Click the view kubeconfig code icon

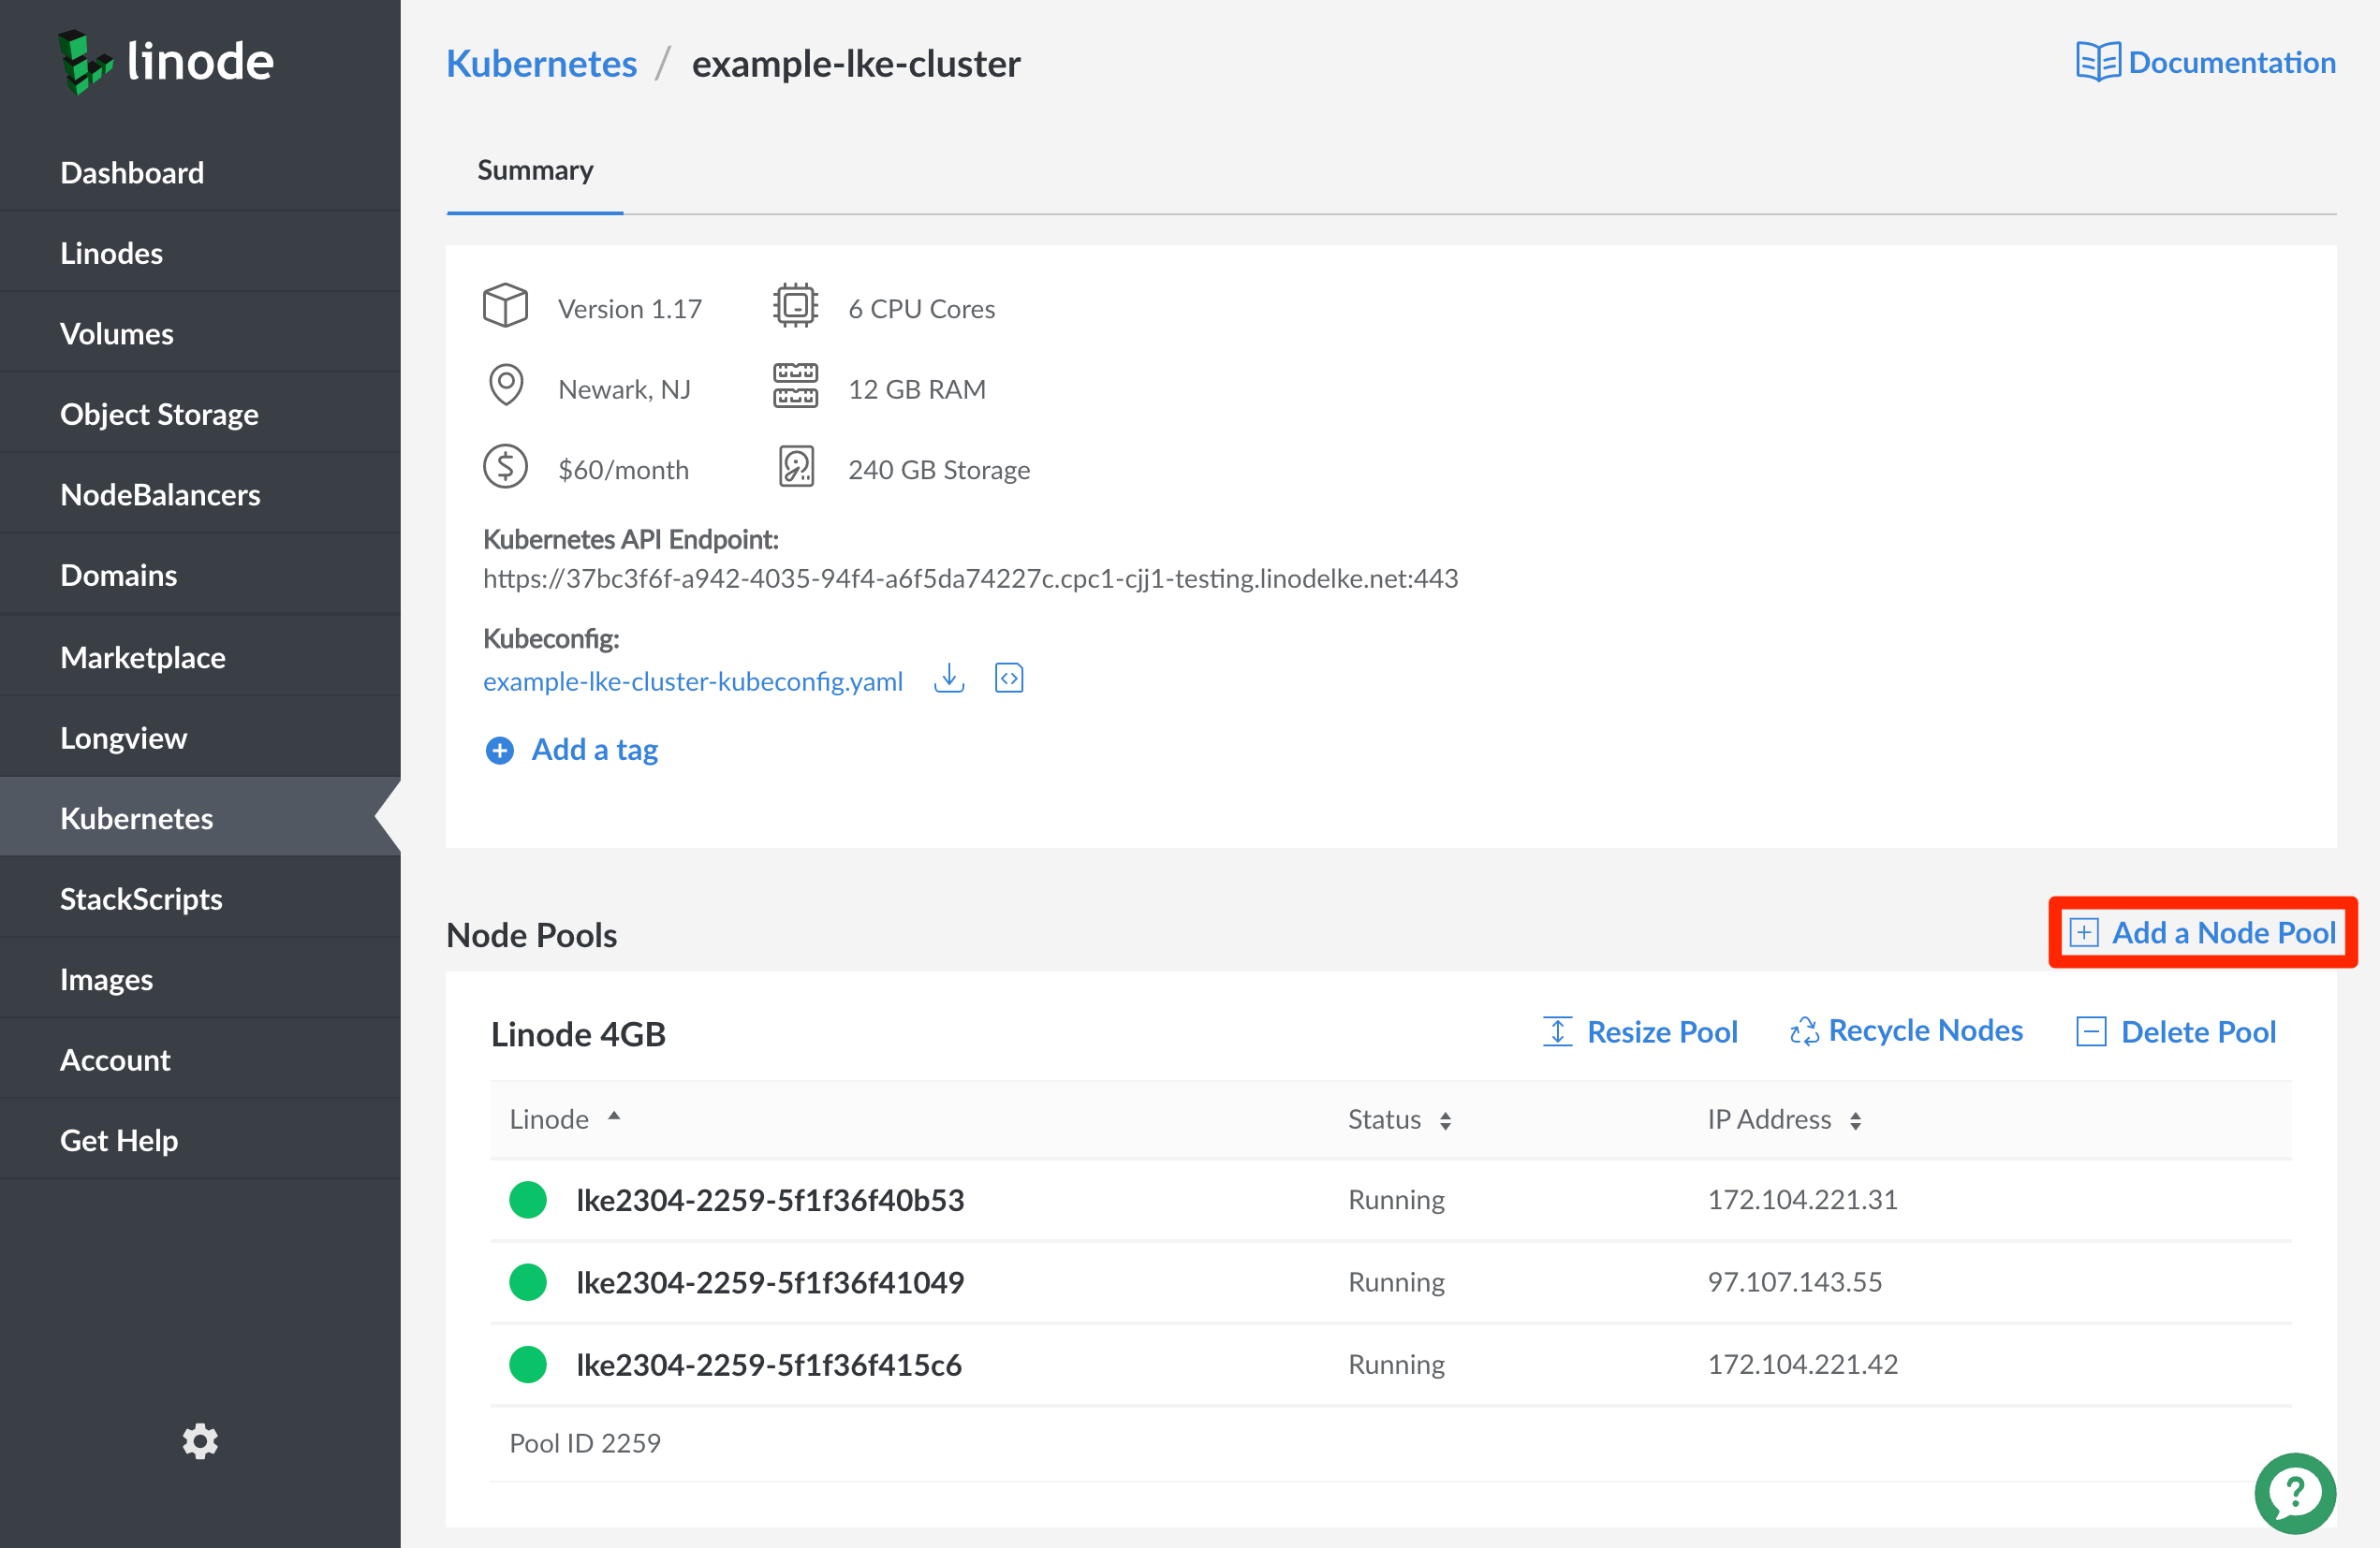tap(1008, 679)
